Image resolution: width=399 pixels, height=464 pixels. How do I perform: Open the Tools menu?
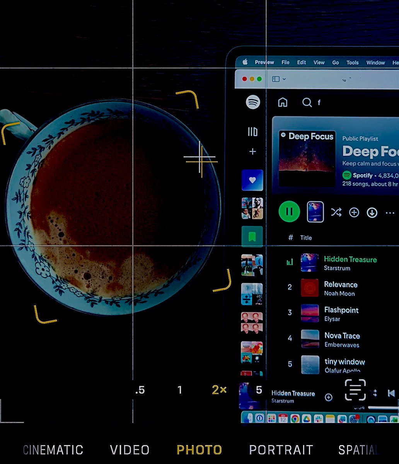(x=353, y=62)
